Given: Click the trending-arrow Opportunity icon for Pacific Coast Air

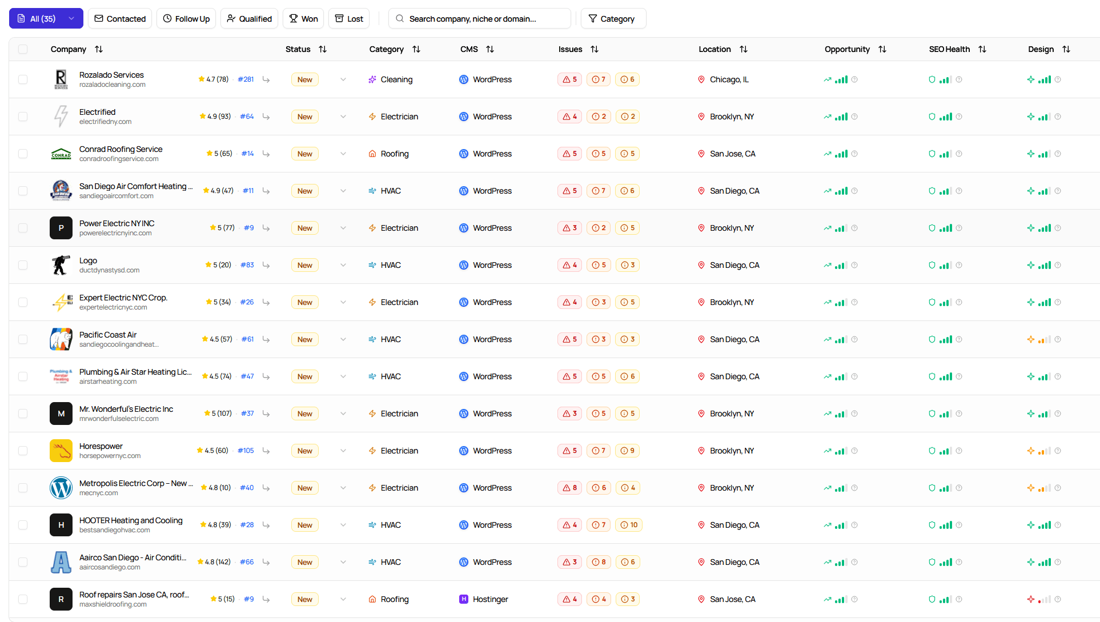Looking at the screenshot, I should (827, 339).
